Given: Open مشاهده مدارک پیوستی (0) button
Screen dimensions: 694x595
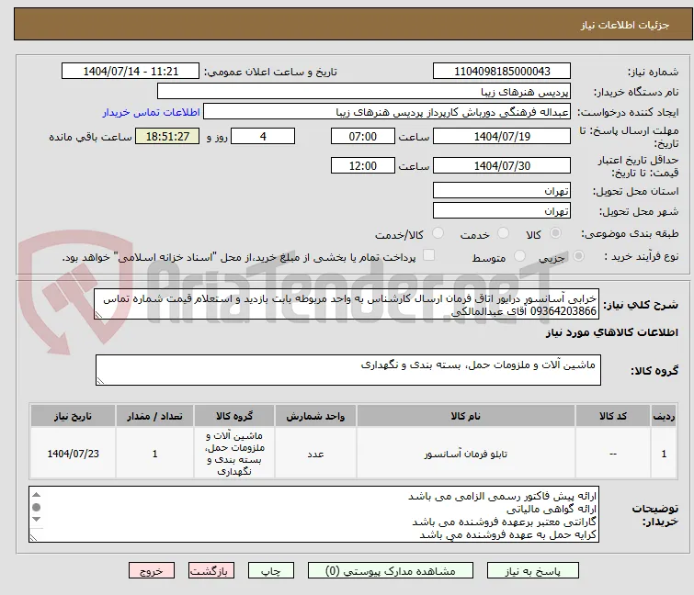Looking at the screenshot, I should click(391, 571).
